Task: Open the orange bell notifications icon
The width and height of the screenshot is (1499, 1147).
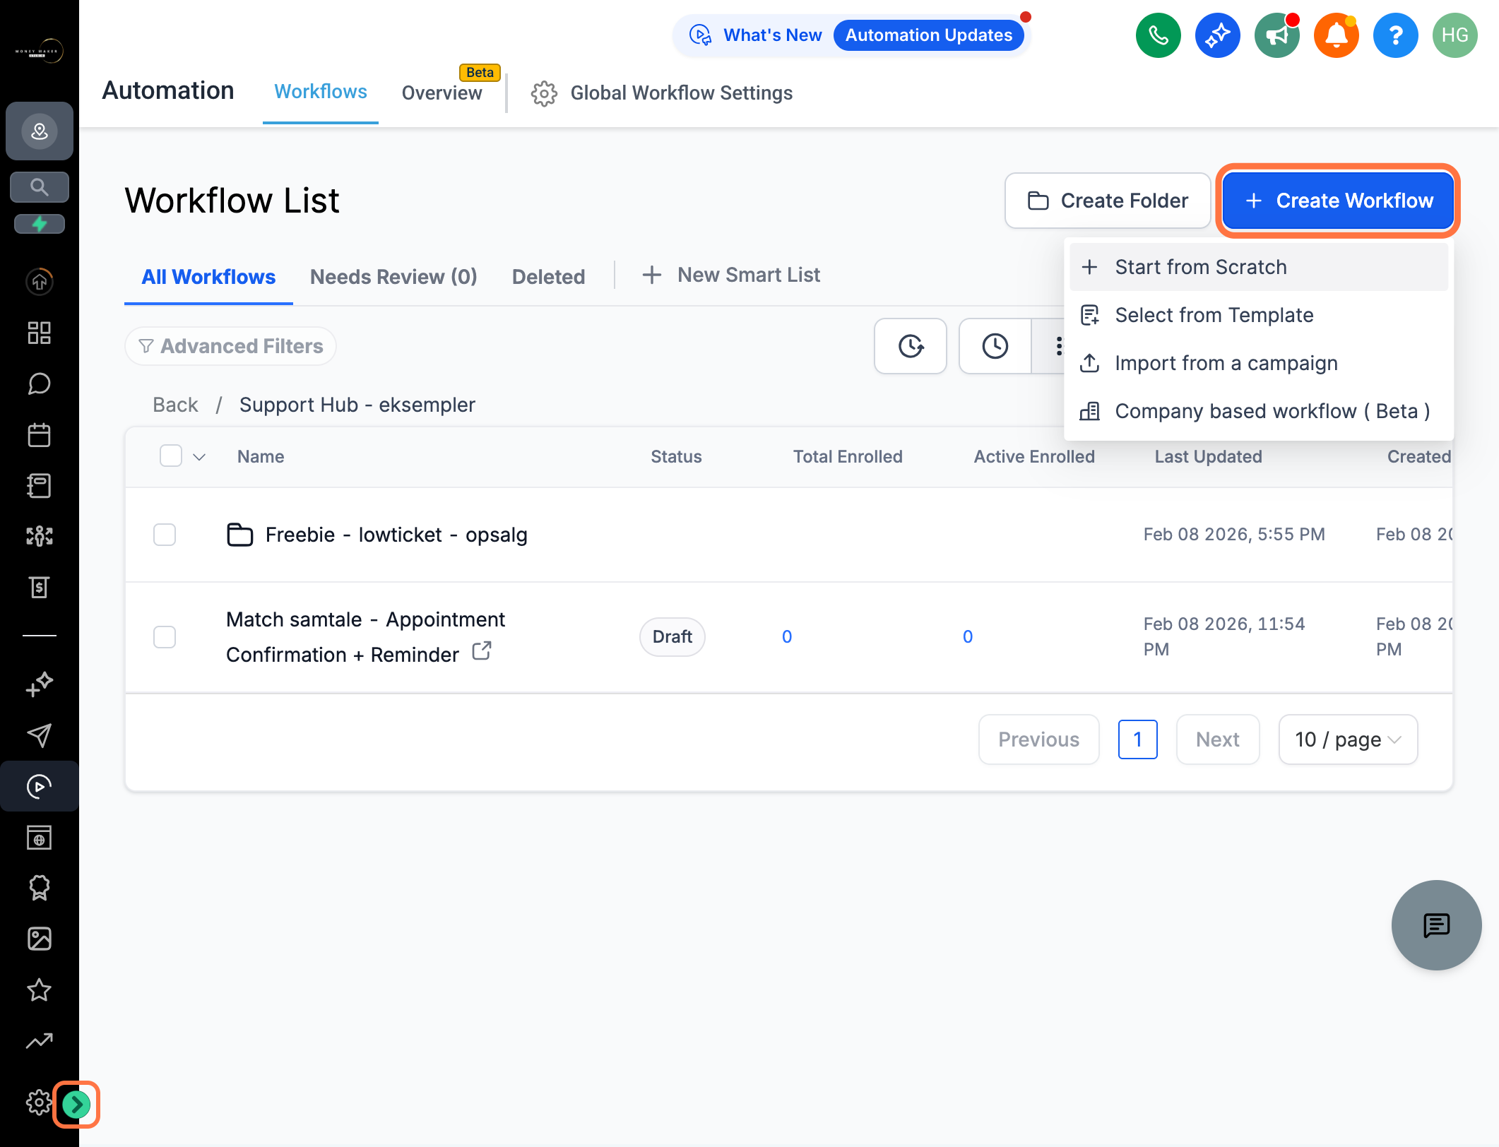Action: [x=1337, y=35]
